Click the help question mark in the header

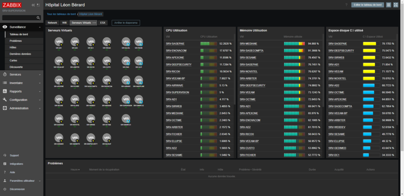(346, 5)
